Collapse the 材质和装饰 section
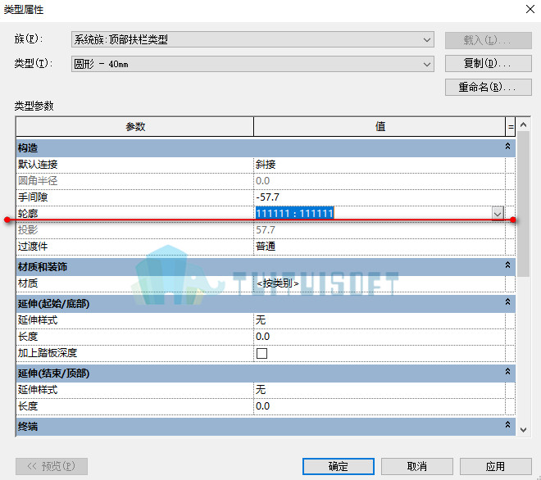This screenshot has width=541, height=480. tap(507, 265)
